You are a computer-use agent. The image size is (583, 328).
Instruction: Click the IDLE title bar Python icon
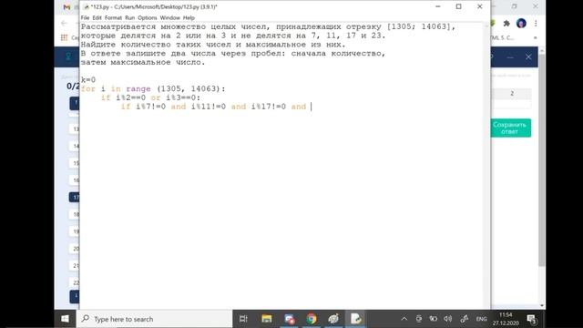tap(87, 6)
